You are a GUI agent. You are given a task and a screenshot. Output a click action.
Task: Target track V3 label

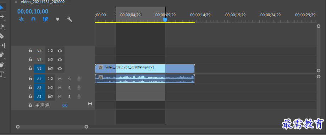(x=39, y=51)
